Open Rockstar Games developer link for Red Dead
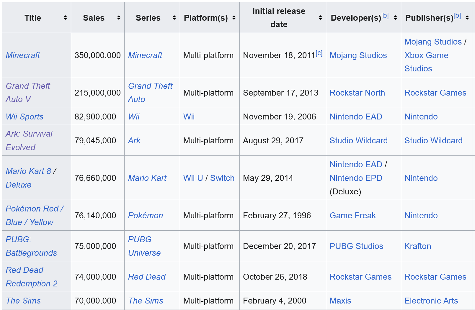 click(x=360, y=277)
